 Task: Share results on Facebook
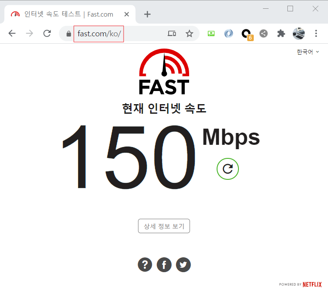tap(164, 265)
